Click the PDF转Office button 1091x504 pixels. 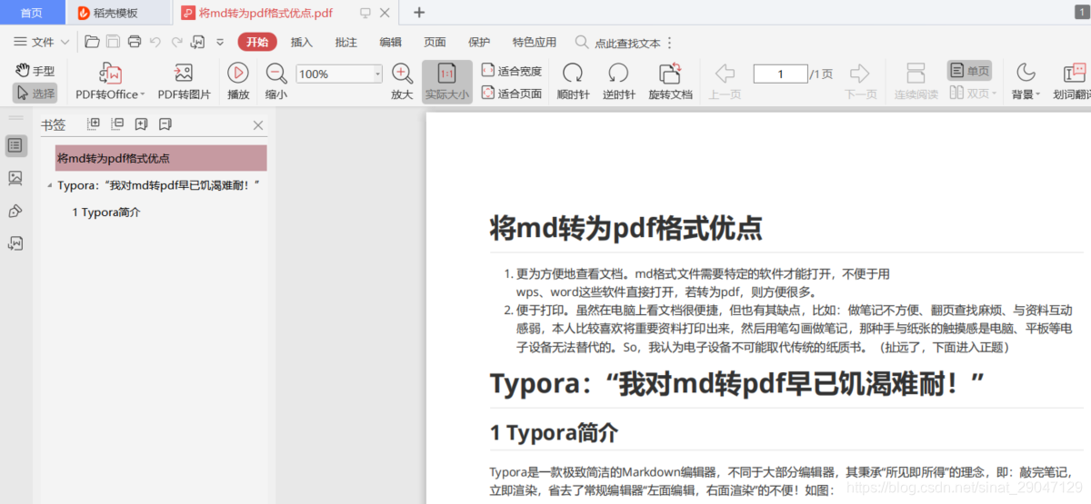pyautogui.click(x=108, y=82)
